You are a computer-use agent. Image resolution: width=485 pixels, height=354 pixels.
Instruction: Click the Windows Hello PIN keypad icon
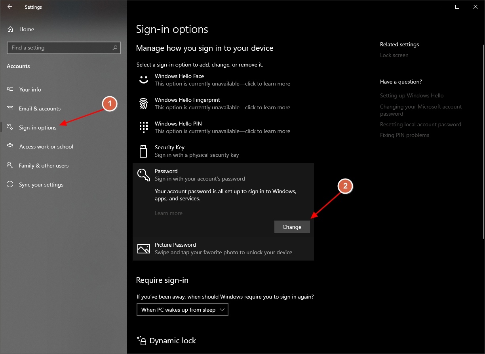coord(143,127)
